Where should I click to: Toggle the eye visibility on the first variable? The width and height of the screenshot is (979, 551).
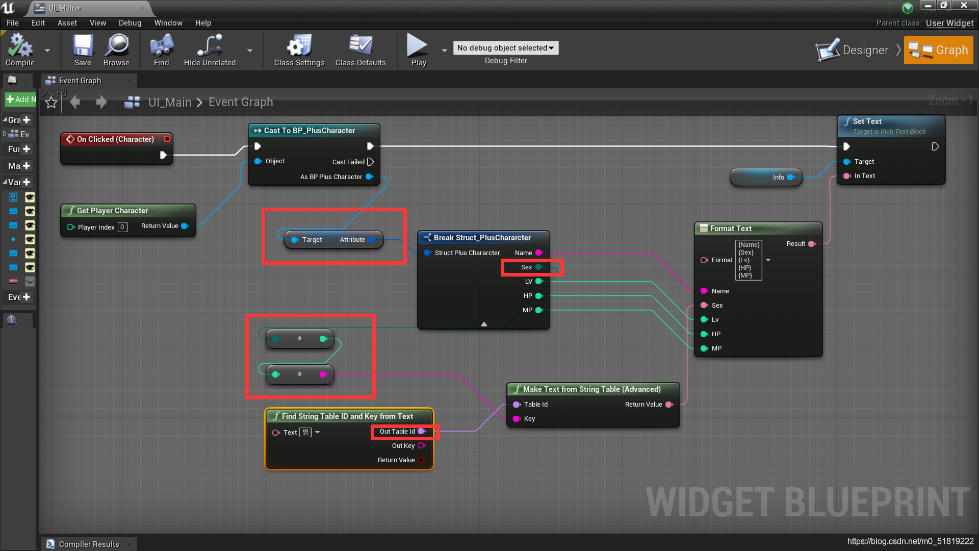[30, 197]
